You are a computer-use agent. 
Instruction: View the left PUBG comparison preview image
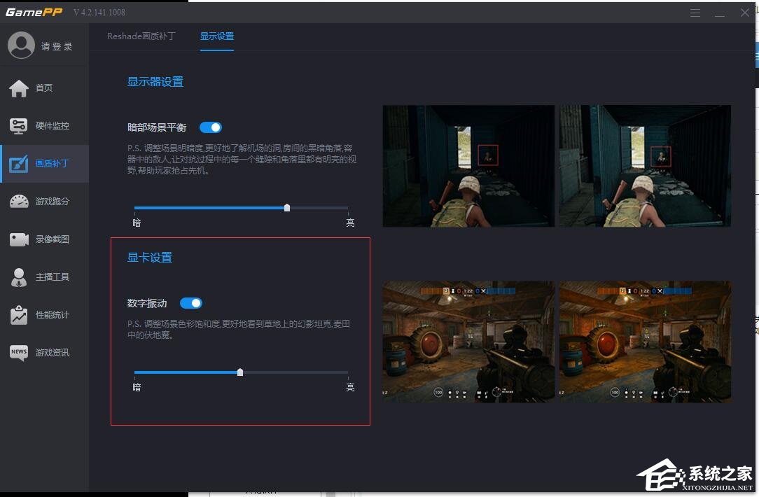(467, 166)
